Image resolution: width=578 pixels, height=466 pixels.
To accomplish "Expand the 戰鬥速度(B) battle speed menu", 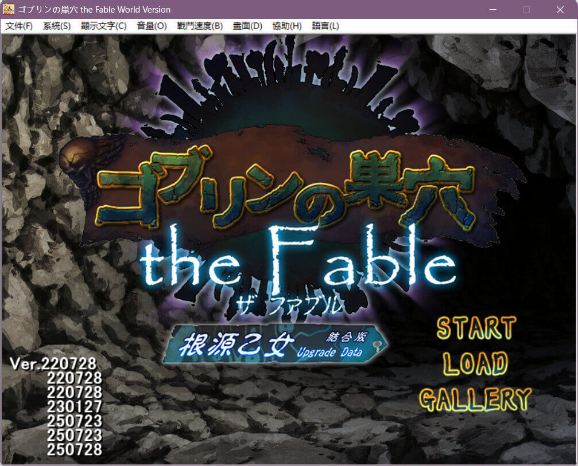I will (200, 26).
